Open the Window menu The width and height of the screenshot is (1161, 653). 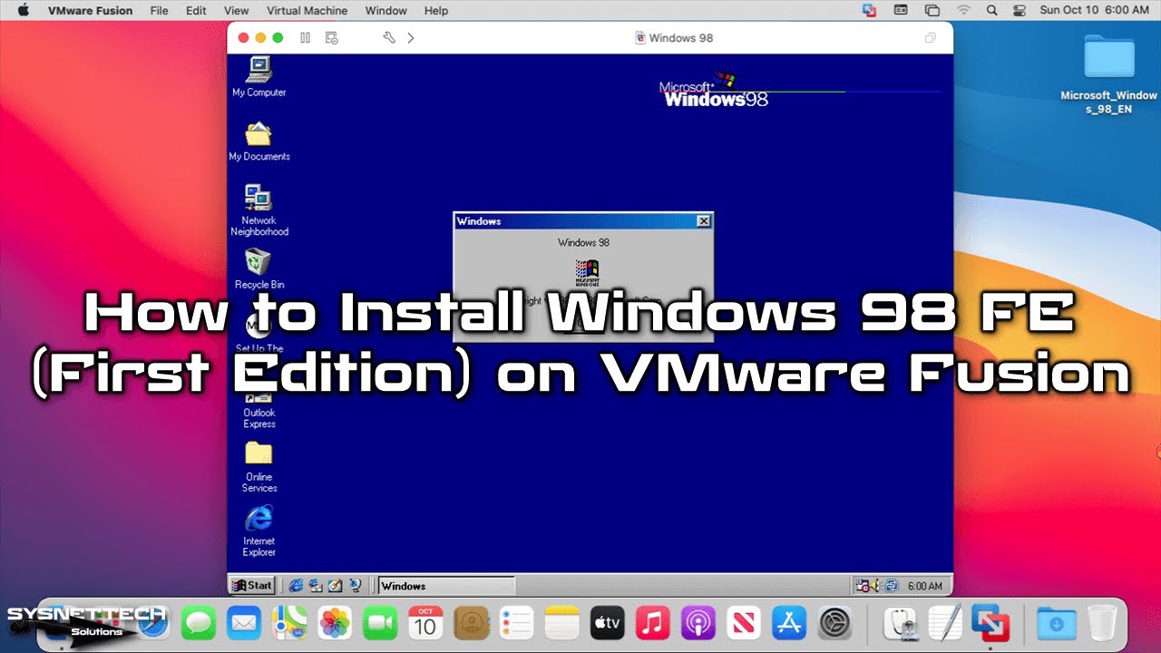click(x=385, y=10)
